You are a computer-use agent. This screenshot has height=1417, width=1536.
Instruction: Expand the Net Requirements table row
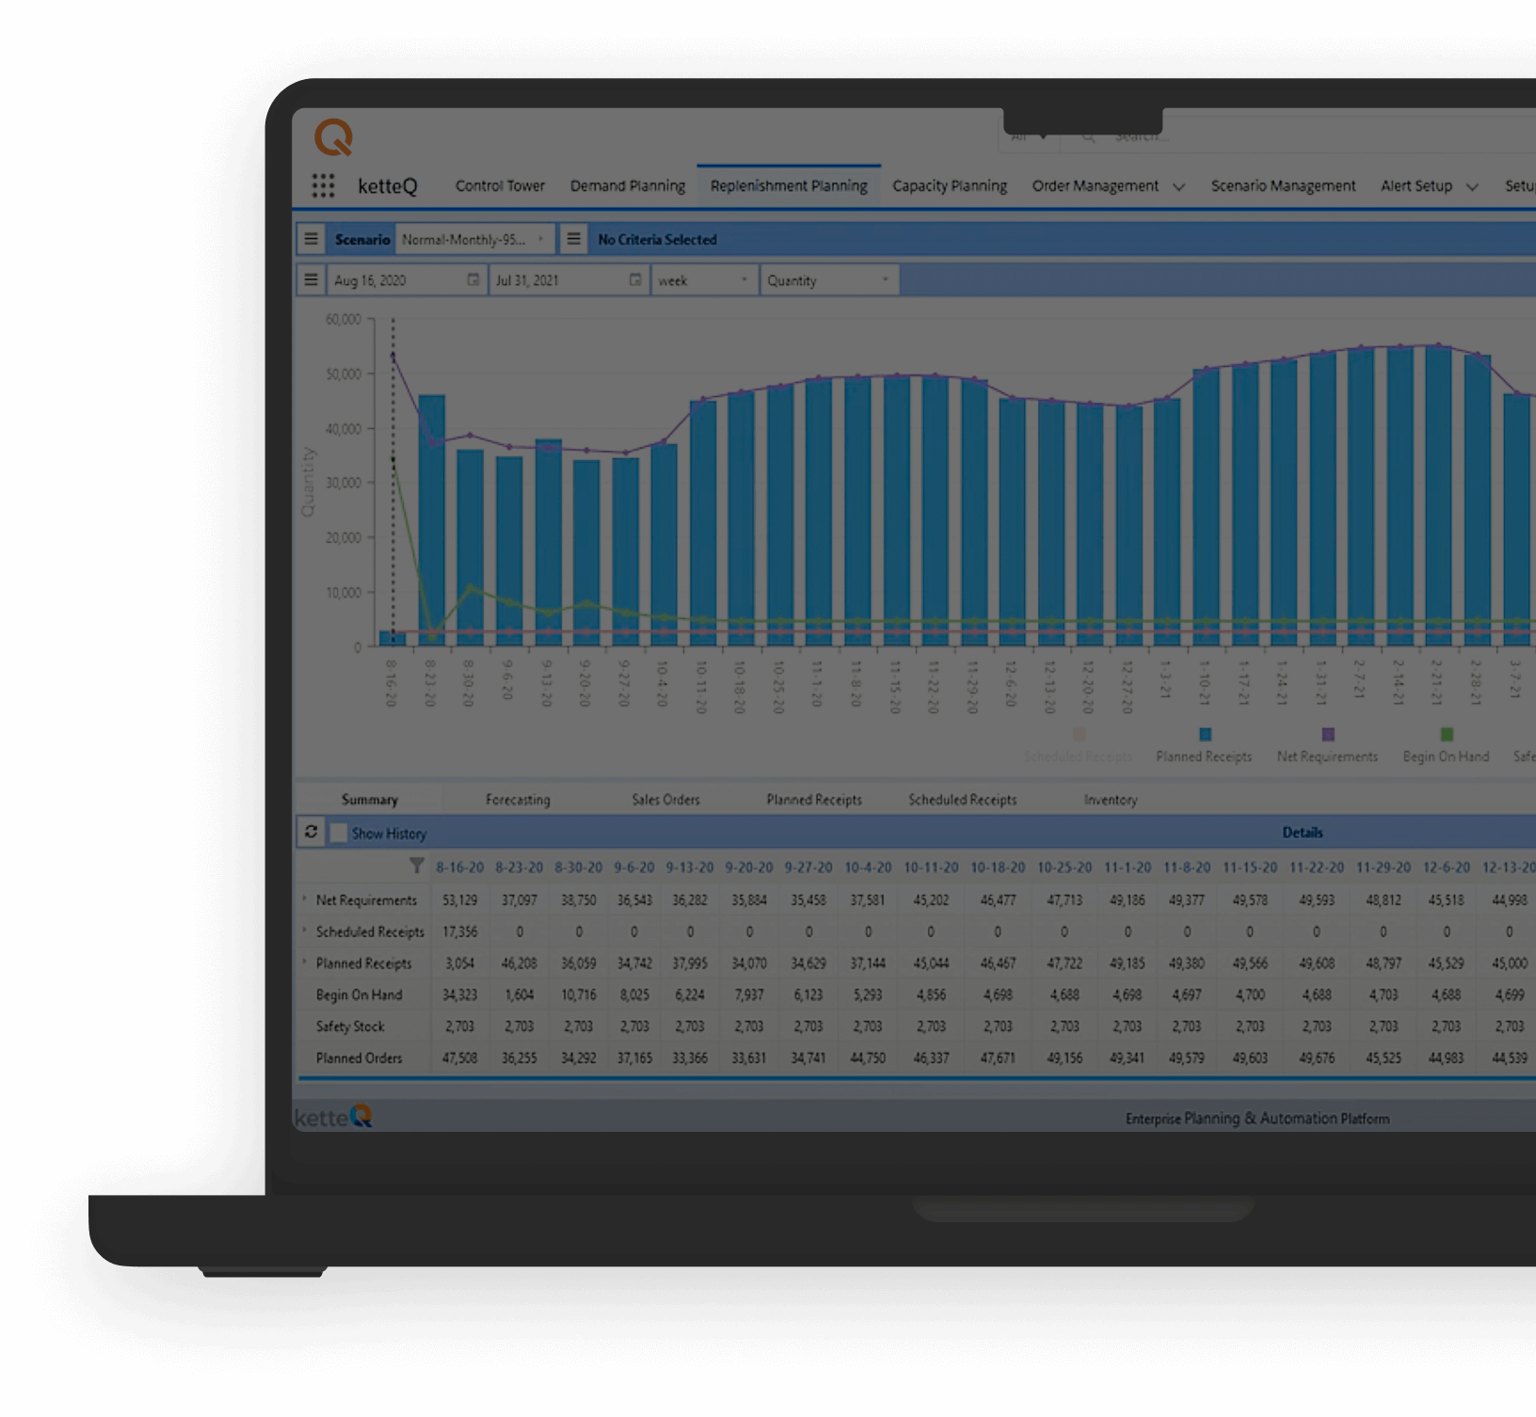point(304,900)
